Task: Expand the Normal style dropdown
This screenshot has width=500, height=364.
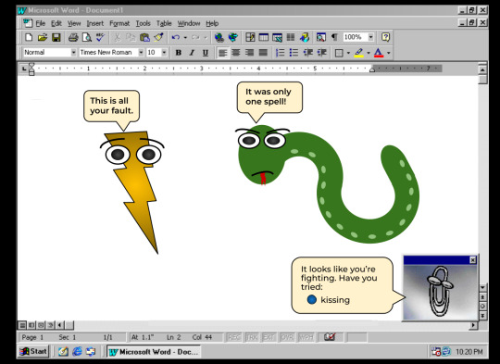Action: [74, 52]
